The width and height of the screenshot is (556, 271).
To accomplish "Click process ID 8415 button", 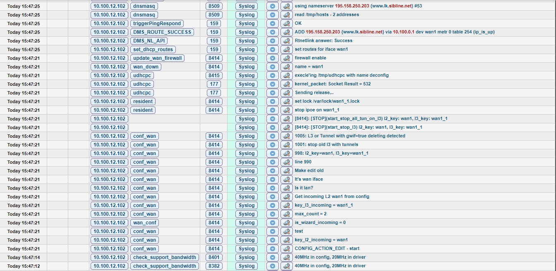I will click(214, 75).
